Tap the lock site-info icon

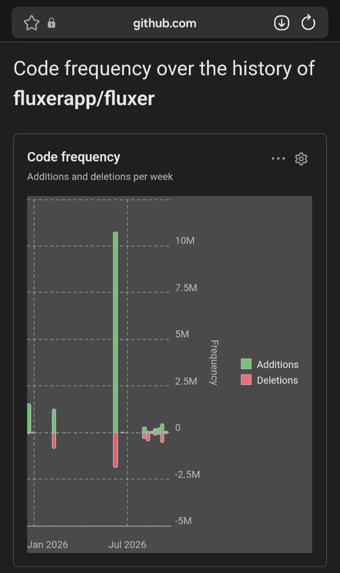coord(51,23)
